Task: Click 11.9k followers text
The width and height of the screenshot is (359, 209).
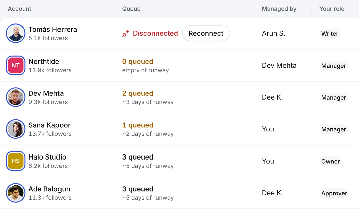Action: click(x=50, y=70)
